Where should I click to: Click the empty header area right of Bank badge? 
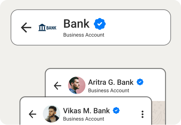click(x=137, y=27)
